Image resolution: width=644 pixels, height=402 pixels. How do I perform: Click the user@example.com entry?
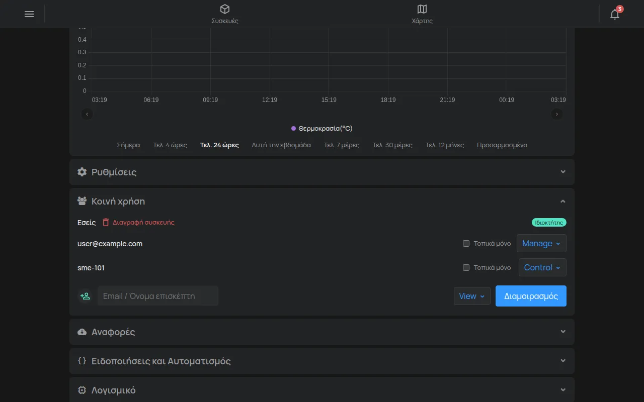(x=110, y=244)
